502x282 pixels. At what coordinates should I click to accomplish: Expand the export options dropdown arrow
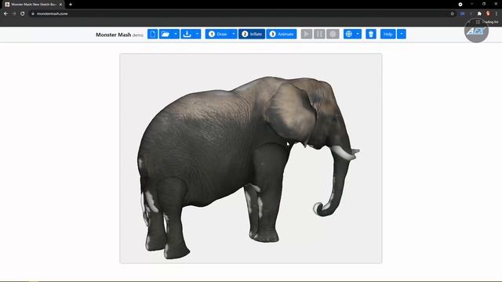(x=197, y=34)
